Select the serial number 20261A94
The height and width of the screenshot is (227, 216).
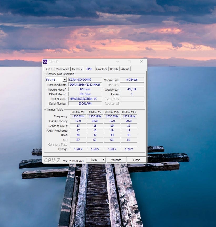point(85,104)
